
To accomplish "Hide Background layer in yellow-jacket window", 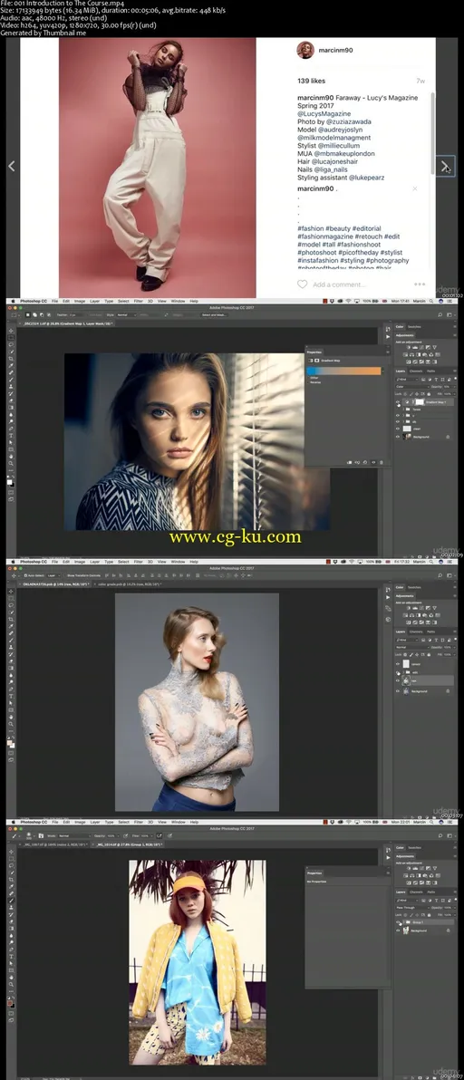I will click(x=398, y=931).
